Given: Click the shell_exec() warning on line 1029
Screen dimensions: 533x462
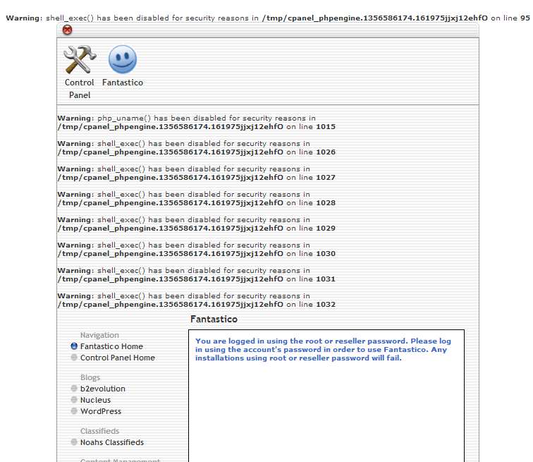Looking at the screenshot, I should pyautogui.click(x=197, y=224).
